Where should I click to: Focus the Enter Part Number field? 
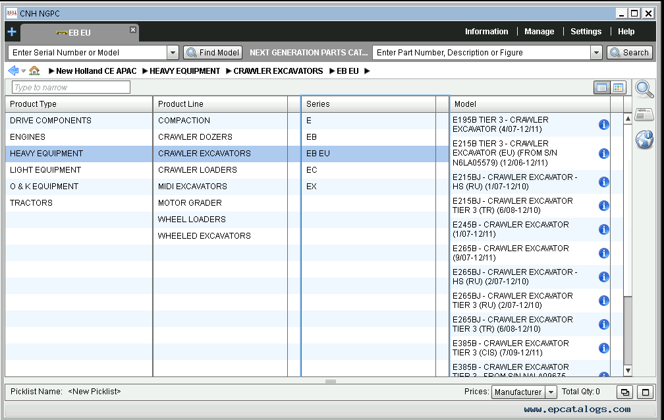[x=482, y=53]
